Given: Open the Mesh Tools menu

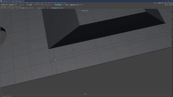Looking at the screenshot, I should [x=32, y=3].
